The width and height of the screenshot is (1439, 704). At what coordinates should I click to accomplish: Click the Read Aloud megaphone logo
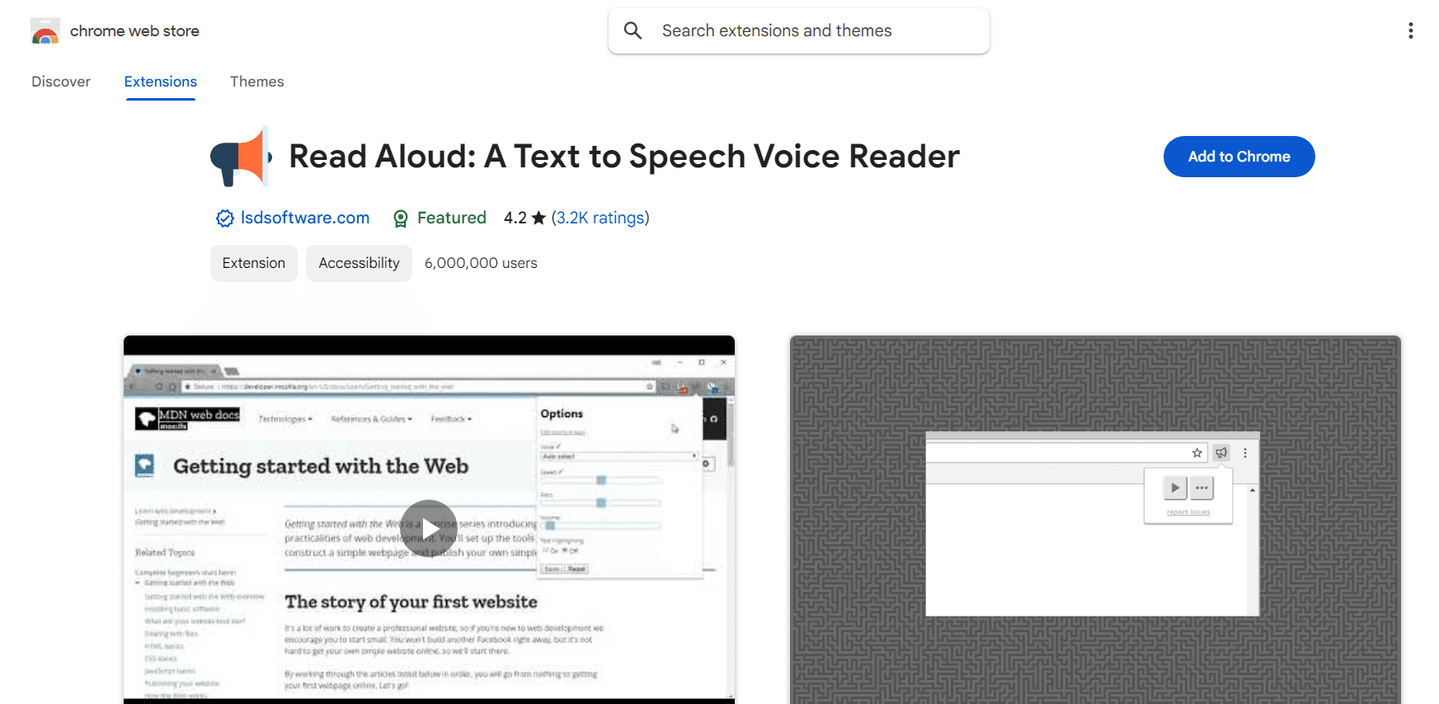coord(241,157)
